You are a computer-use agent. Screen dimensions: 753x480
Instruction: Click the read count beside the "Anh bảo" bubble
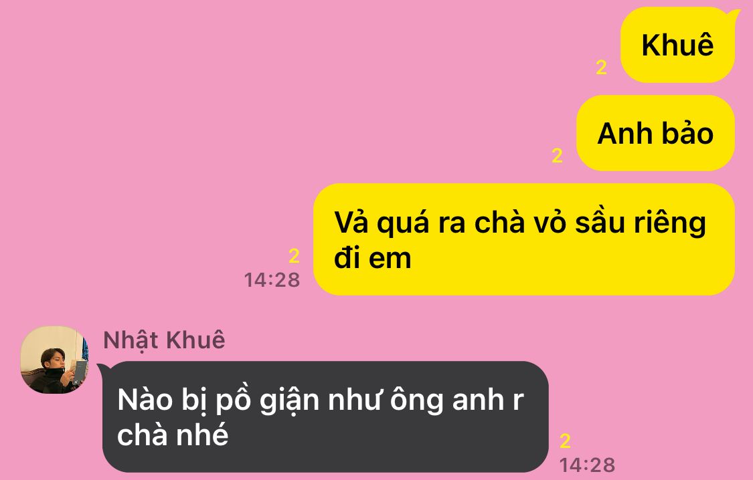tap(557, 155)
